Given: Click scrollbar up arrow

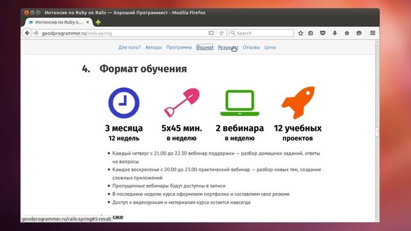Looking at the screenshot, I should pyautogui.click(x=377, y=42).
